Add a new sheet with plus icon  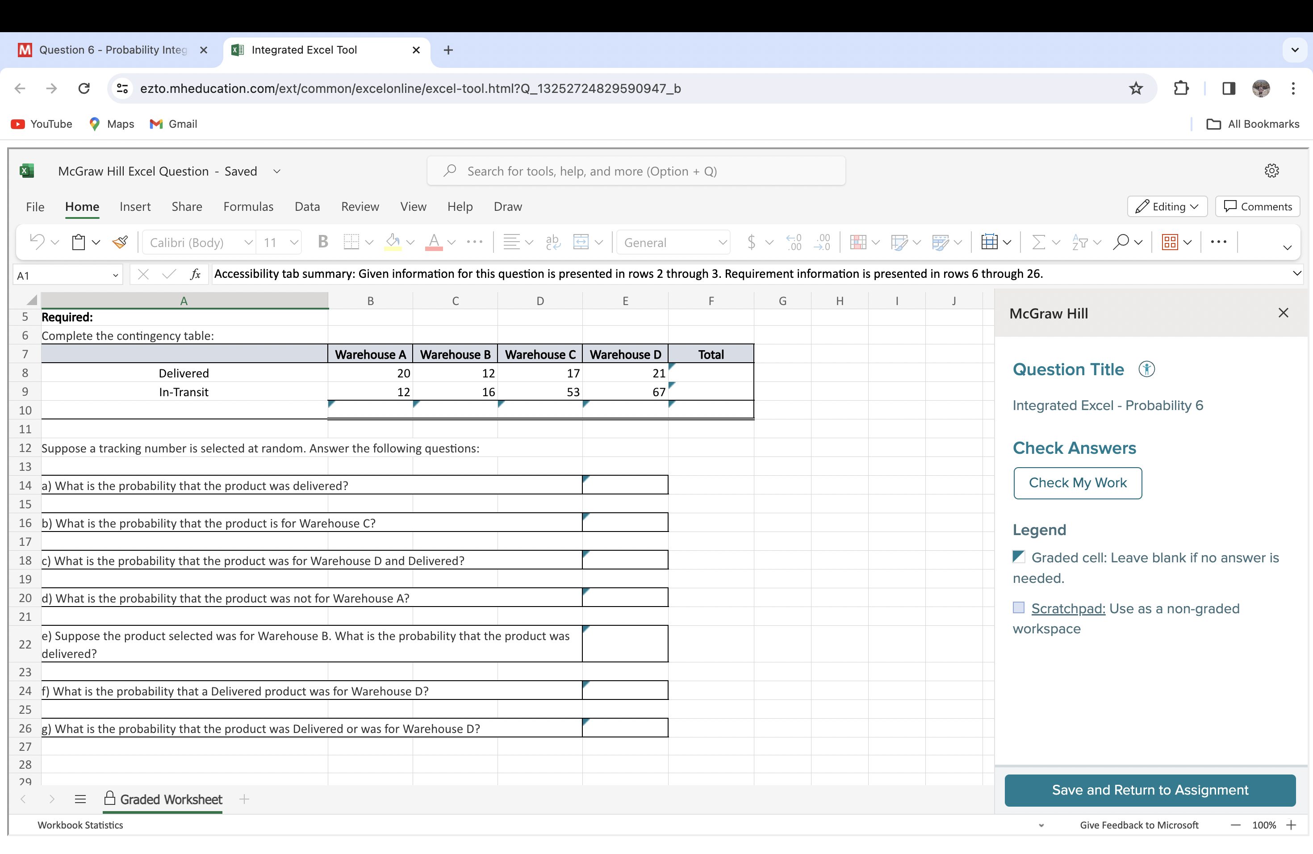click(244, 799)
